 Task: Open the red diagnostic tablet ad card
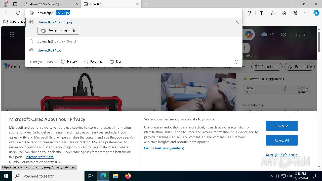80,92
